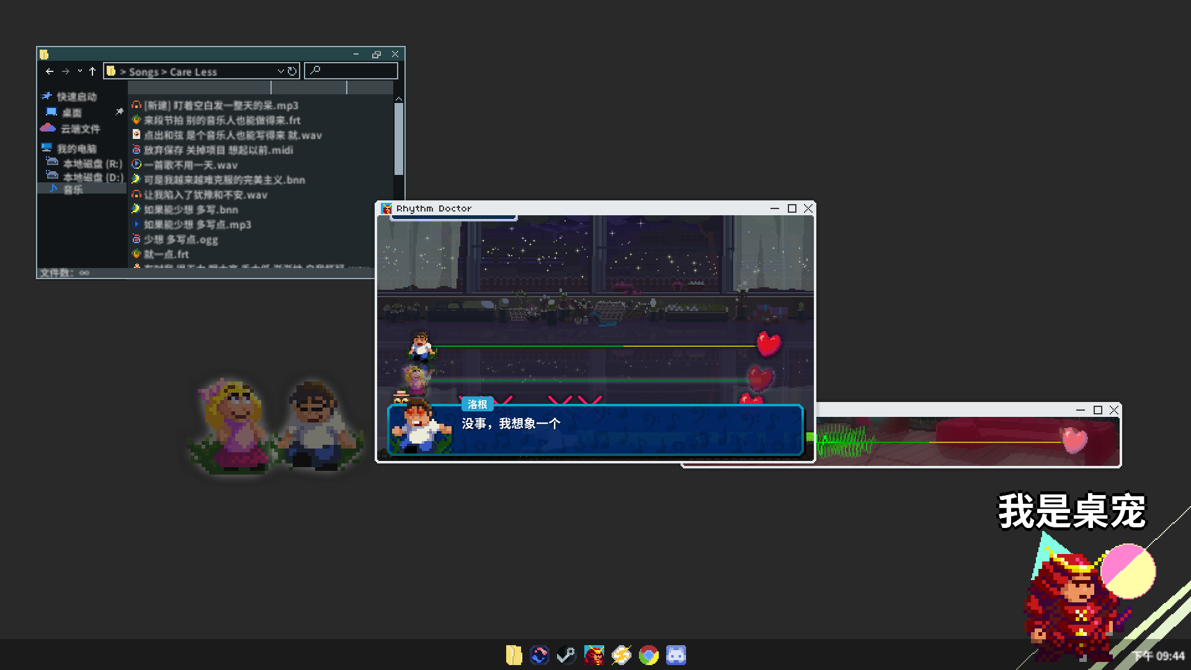Select the .frt file ending 做得来
1191x670 pixels.
[x=216, y=120]
